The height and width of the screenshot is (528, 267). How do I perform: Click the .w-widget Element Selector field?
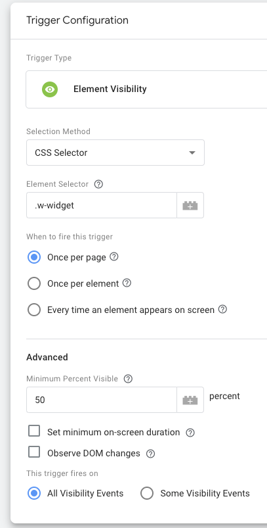click(x=102, y=205)
